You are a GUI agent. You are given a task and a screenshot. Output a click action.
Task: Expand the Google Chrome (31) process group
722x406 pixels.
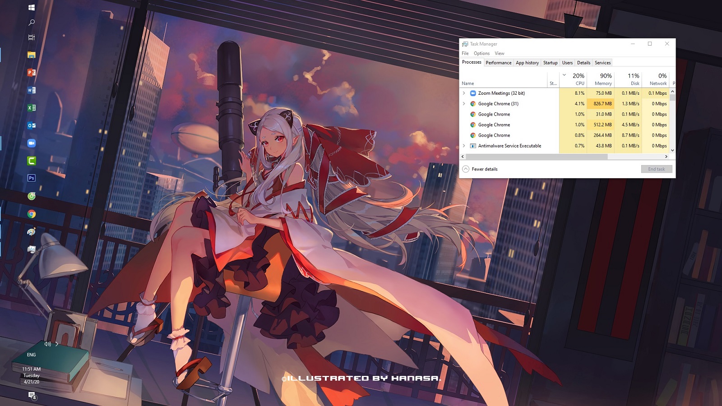click(464, 104)
